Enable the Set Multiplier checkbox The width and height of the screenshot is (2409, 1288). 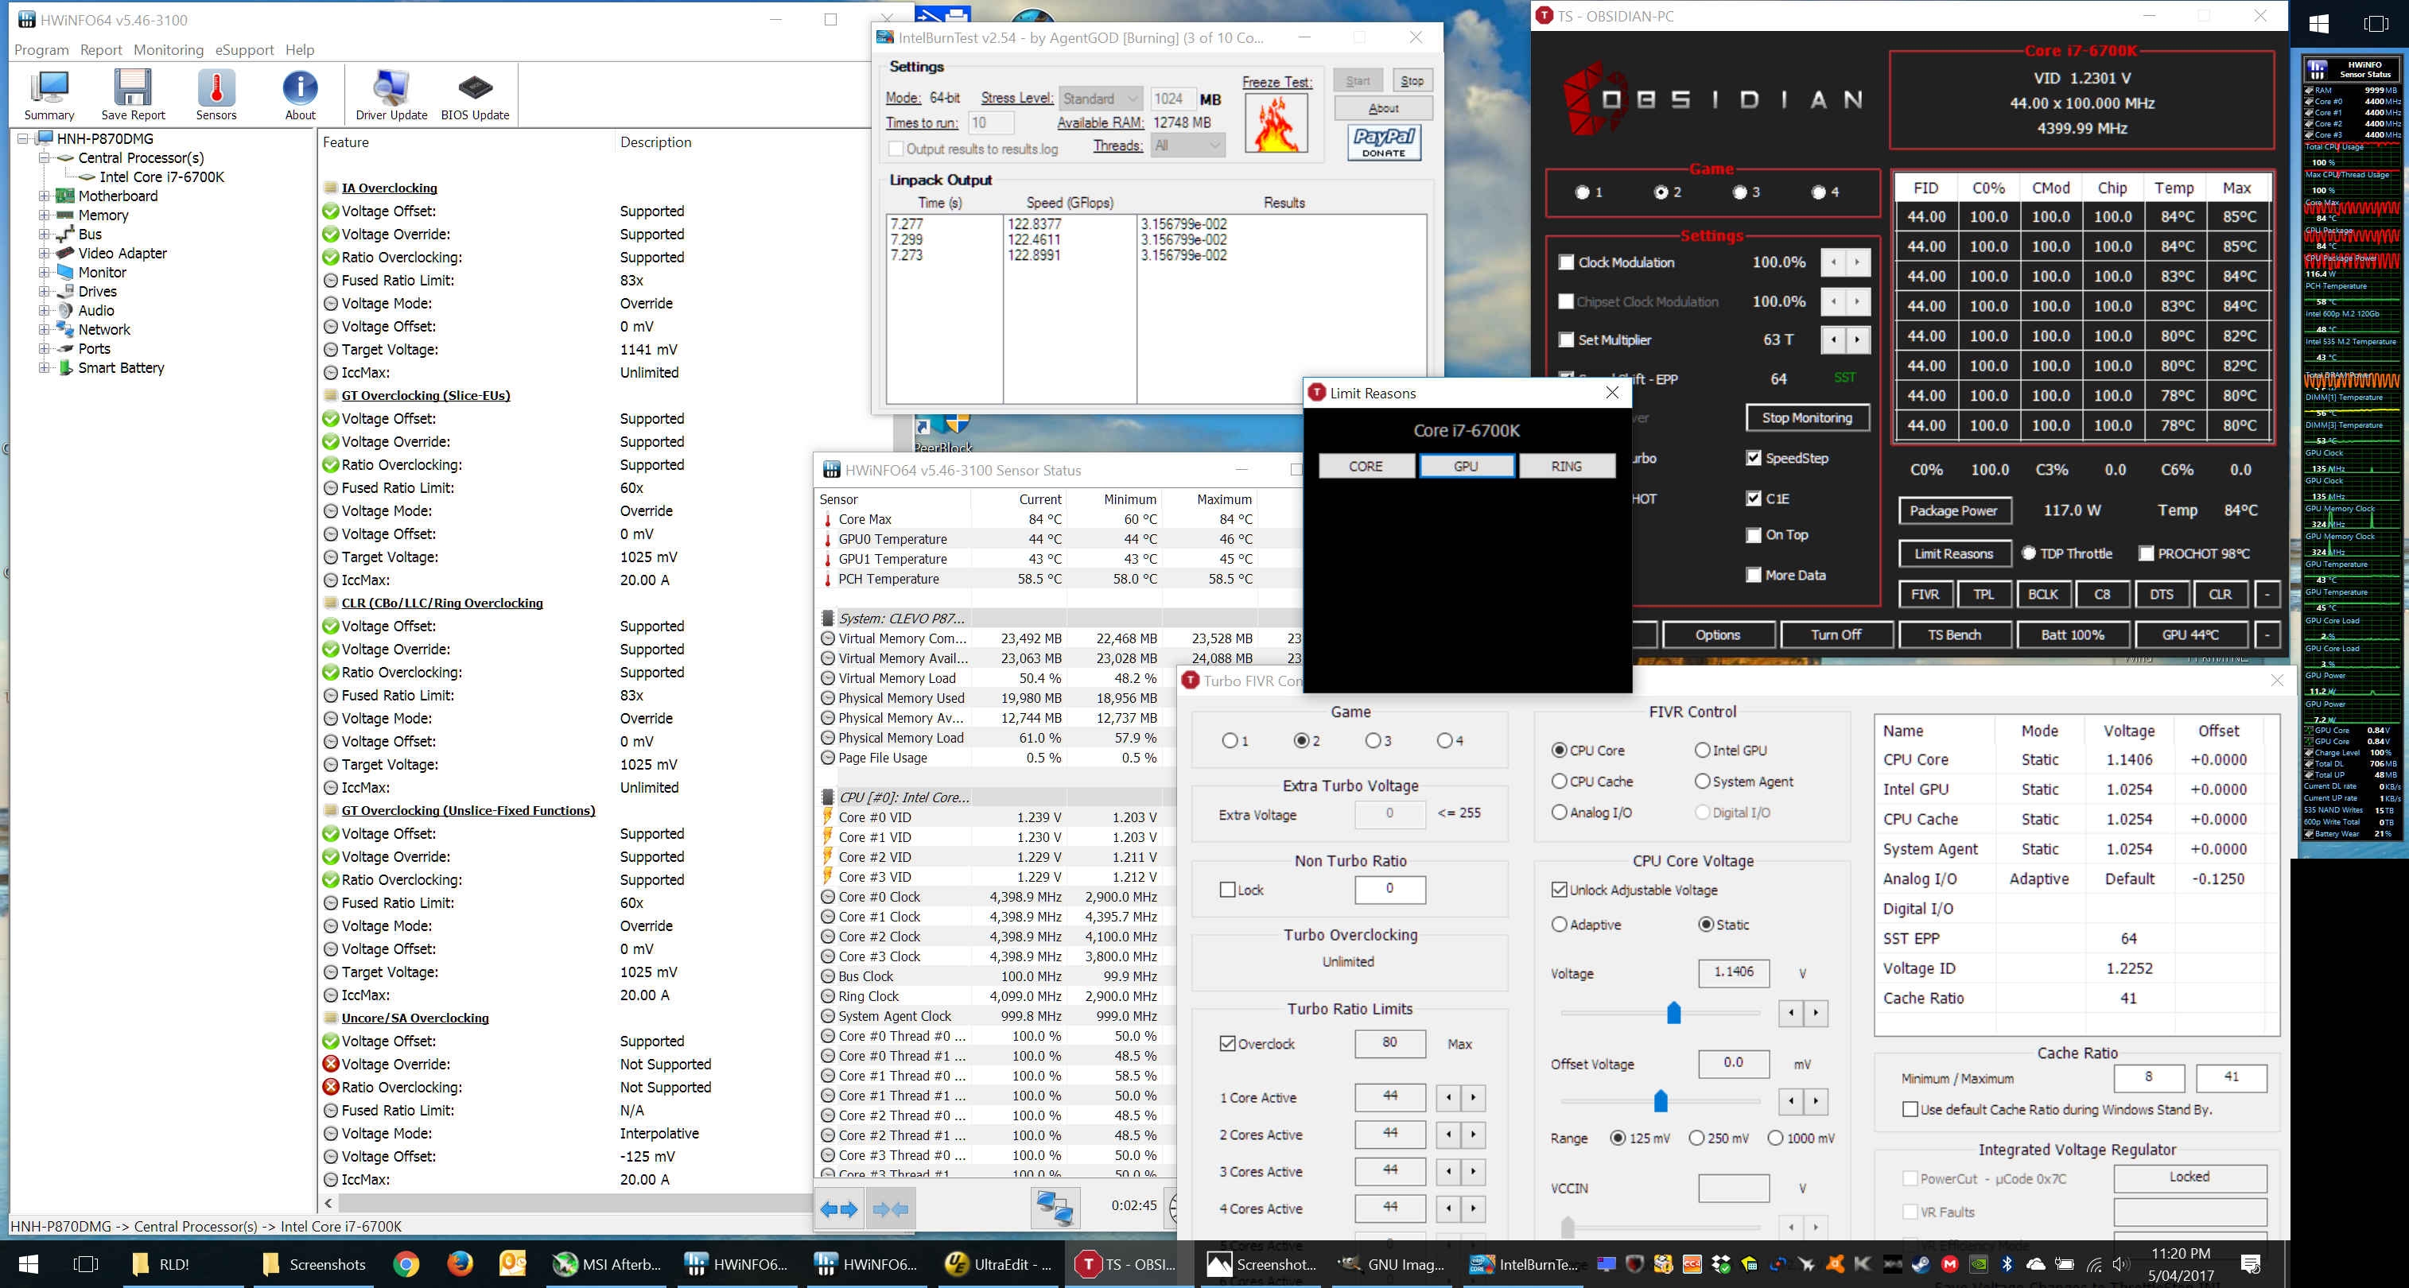[1567, 340]
